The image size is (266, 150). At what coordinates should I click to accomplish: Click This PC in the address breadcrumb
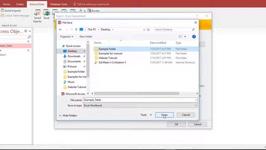pos(91,30)
